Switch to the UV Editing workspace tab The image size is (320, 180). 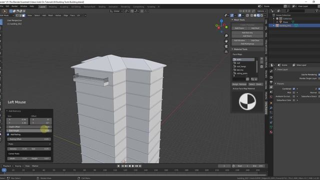(x=76, y=6)
